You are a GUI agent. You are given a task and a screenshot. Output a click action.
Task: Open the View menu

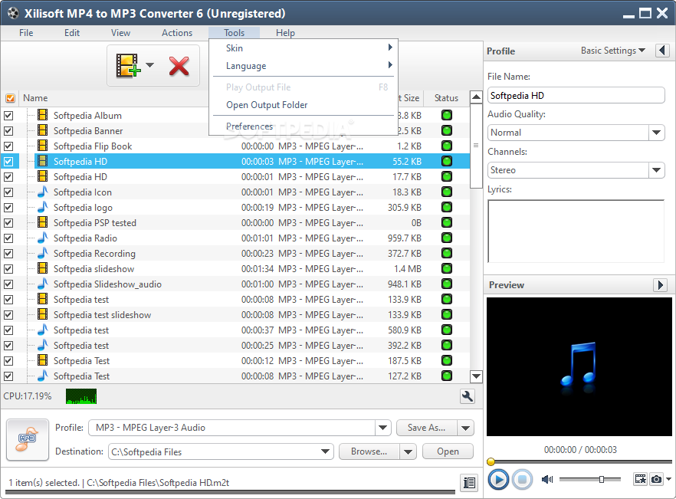[120, 33]
